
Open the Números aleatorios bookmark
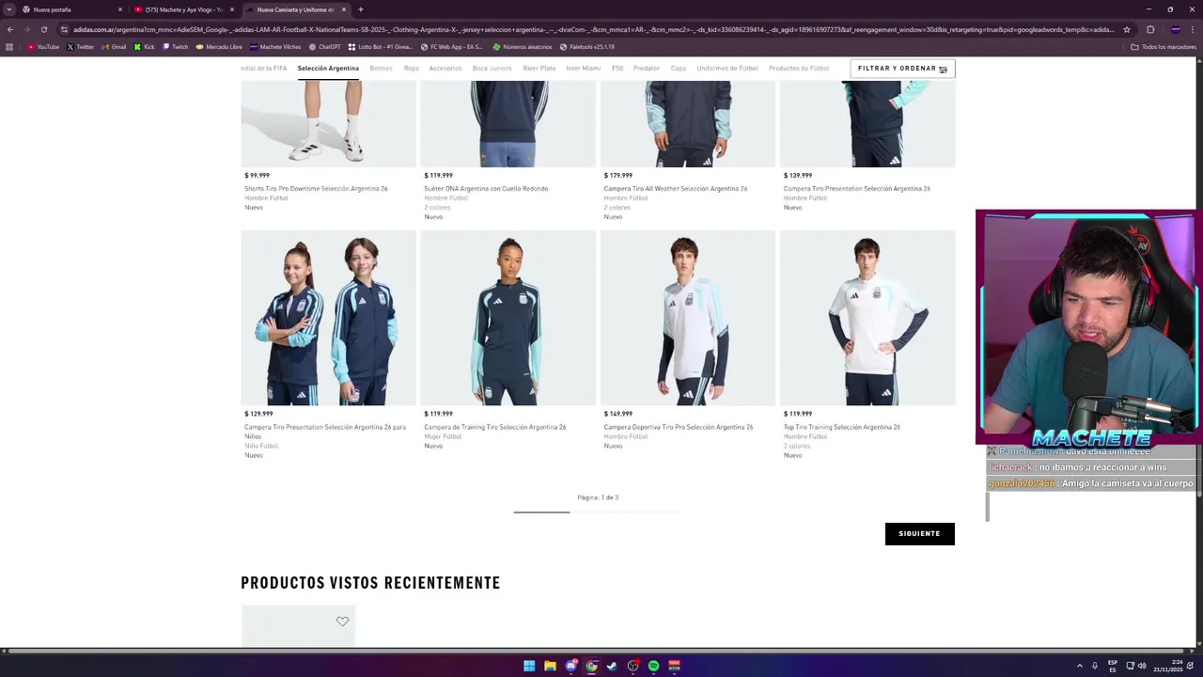tap(523, 46)
